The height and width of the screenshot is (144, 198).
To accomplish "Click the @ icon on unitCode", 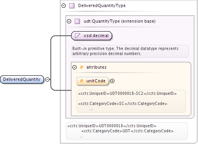I will [82, 81].
